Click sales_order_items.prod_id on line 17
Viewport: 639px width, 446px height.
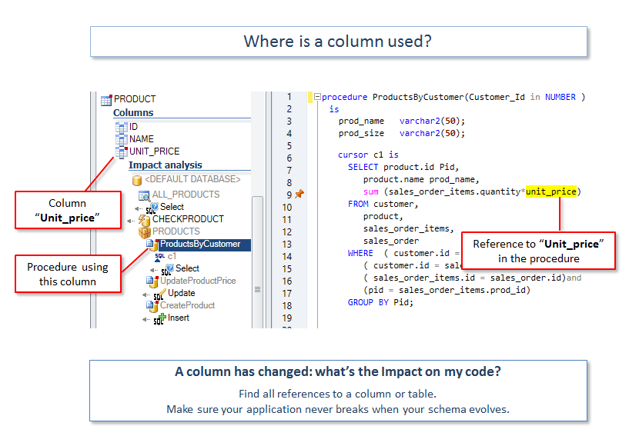pyautogui.click(x=462, y=290)
